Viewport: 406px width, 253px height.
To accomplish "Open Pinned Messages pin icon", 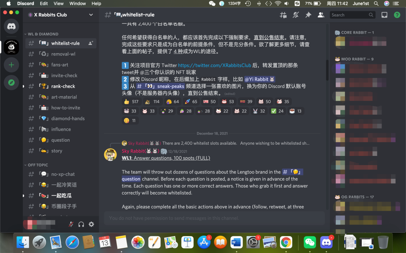I will point(308,15).
